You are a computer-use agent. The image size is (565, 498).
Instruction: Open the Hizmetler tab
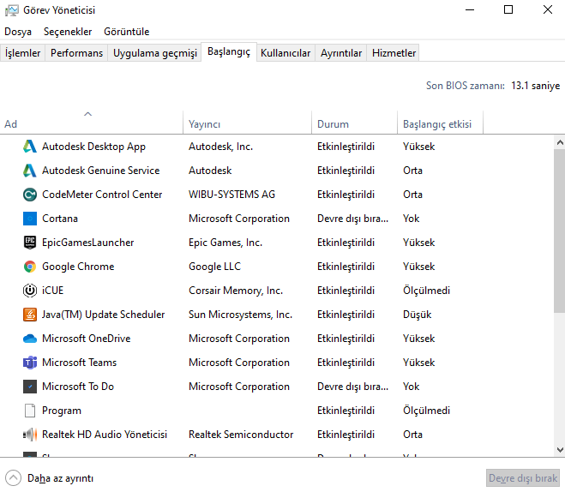pyautogui.click(x=394, y=53)
